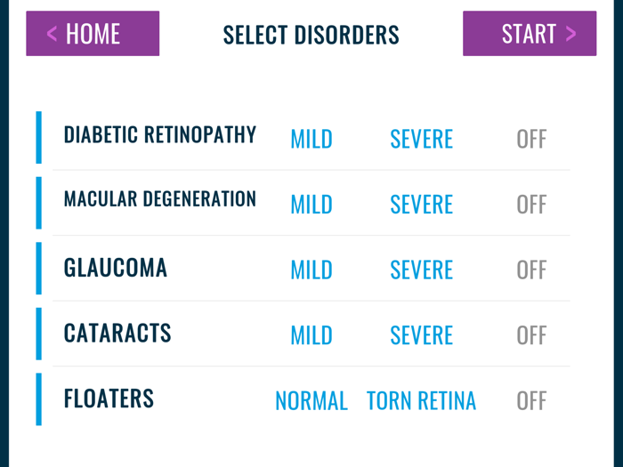Set Floaters to Torn Retina

coord(421,401)
